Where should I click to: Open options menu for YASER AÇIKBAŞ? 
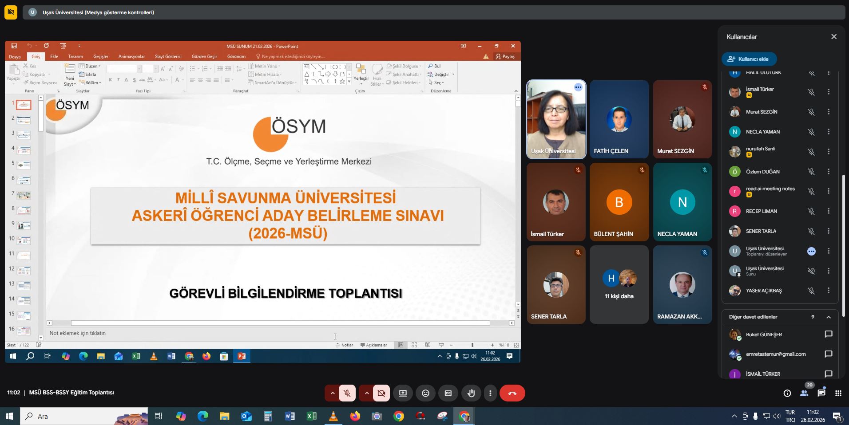[x=828, y=291]
